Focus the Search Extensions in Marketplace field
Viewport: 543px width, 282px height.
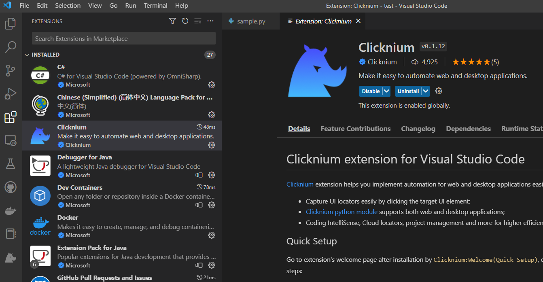click(x=123, y=38)
